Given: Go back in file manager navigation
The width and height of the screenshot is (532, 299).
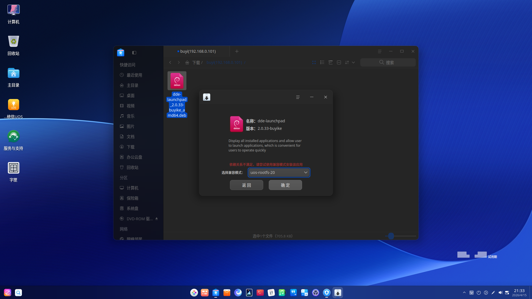Looking at the screenshot, I should click(x=170, y=62).
